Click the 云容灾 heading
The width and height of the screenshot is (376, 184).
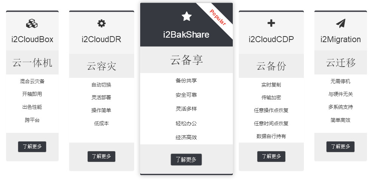point(101,66)
